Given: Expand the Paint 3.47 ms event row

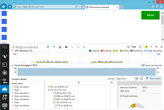Looking at the screenshot, I should point(13,90).
